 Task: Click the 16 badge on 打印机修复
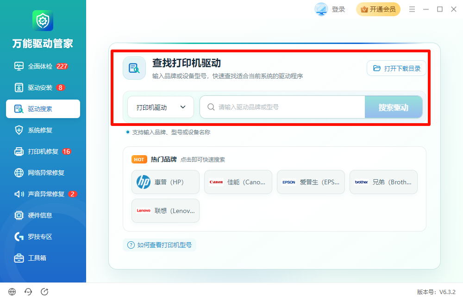66,151
